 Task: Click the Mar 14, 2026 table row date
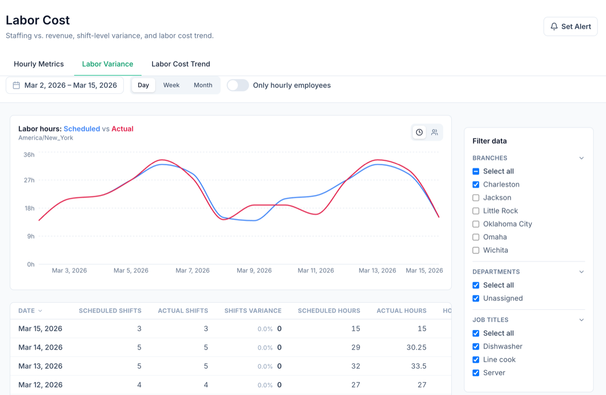pos(40,348)
